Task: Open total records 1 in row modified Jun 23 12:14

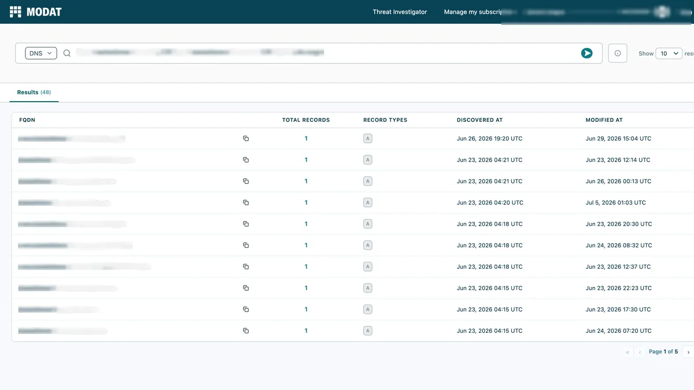Action: (306, 160)
